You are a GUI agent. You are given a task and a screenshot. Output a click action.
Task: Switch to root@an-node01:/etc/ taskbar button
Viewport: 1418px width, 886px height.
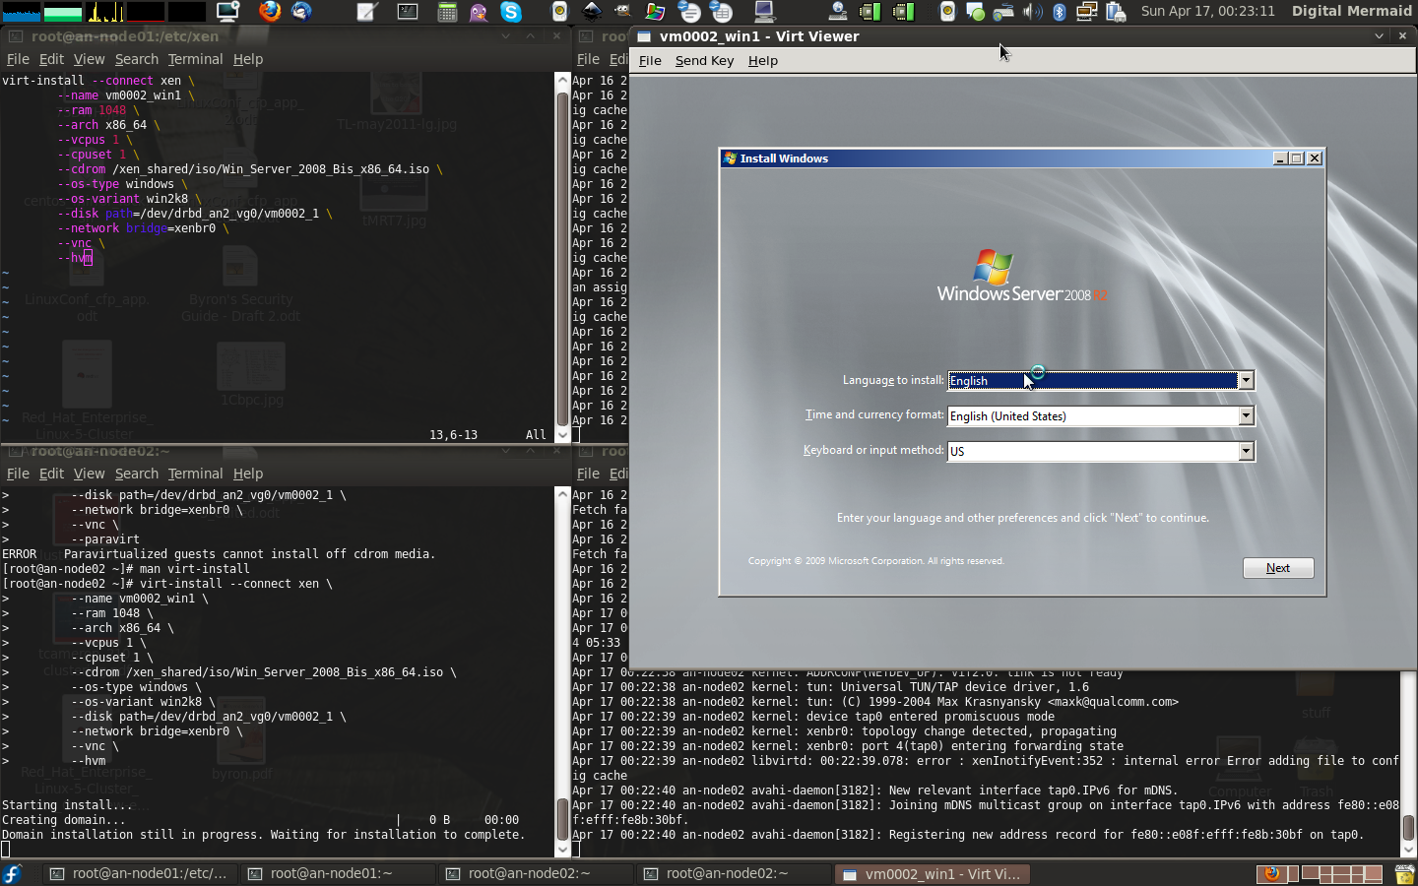139,873
